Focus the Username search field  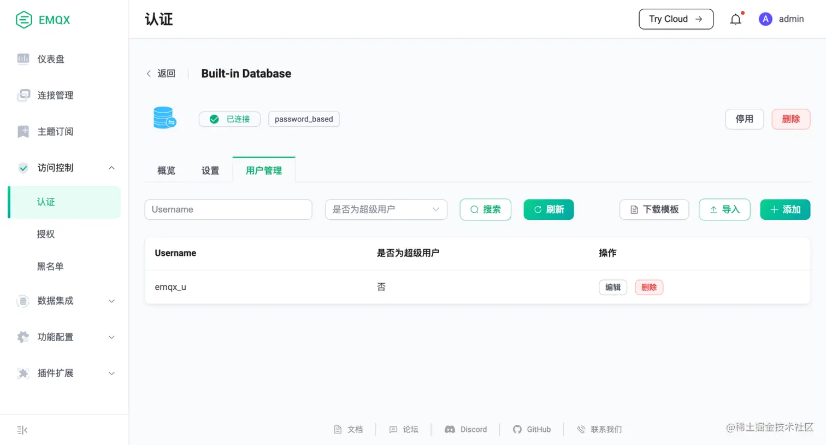pos(228,209)
